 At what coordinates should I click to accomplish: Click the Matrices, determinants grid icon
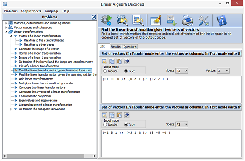(x=11, y=23)
